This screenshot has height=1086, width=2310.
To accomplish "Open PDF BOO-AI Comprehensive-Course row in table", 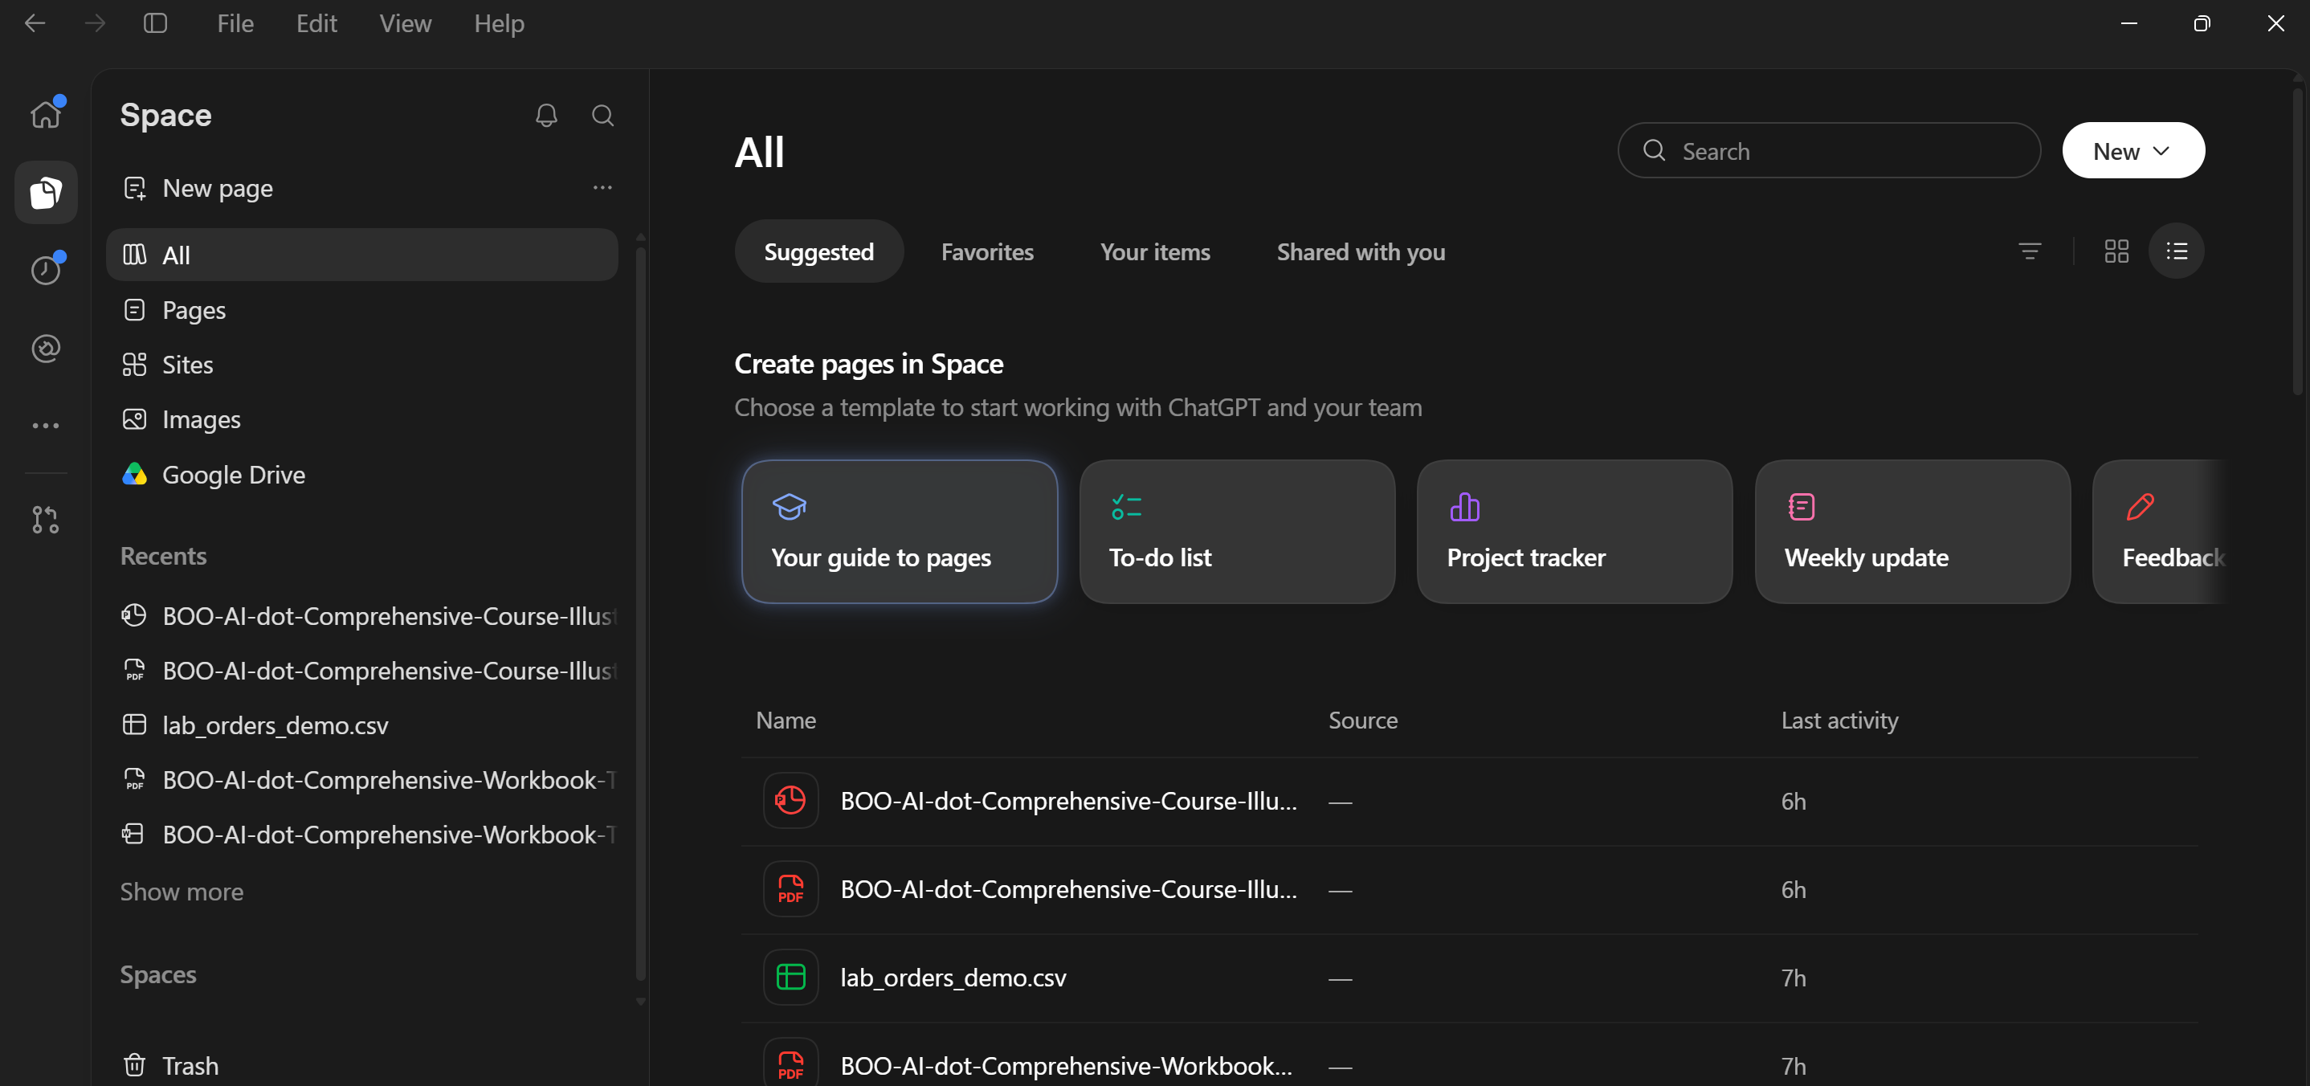I will pyautogui.click(x=1469, y=890).
